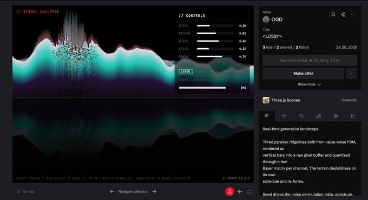Image resolution: width=368 pixels, height=200 pixels.
Task: Click the // SIGNAL COLLAPSE heading
Action: point(37,11)
